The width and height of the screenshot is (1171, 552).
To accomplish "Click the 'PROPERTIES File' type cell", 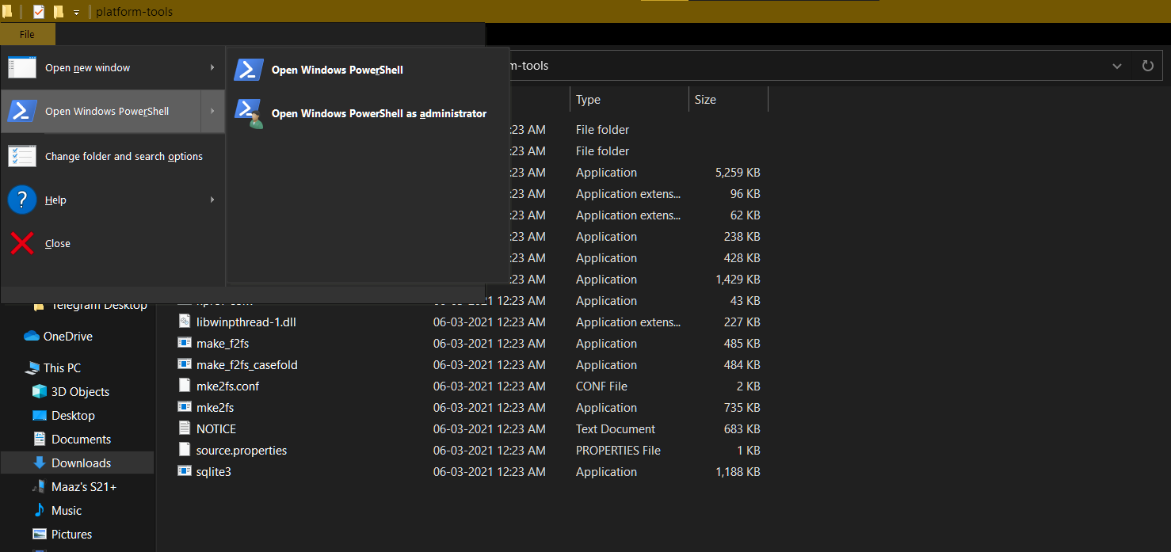I will 618,451.
